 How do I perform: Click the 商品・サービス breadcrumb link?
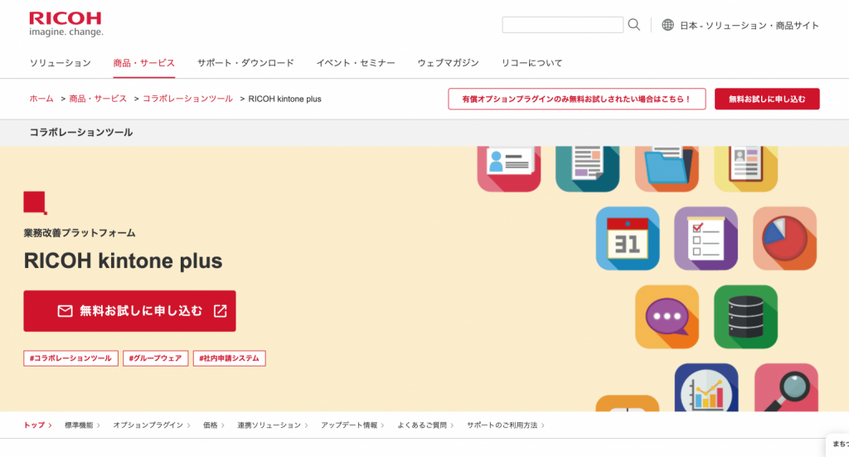pos(98,99)
